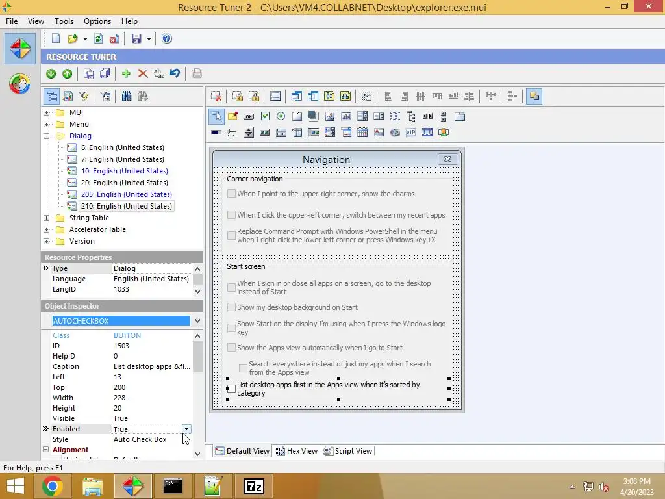Expand the String Table tree folder
665x499 pixels.
tap(46, 218)
